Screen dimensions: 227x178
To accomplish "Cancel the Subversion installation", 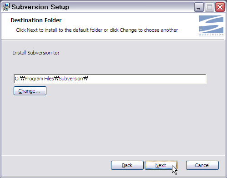I will (x=202, y=165).
